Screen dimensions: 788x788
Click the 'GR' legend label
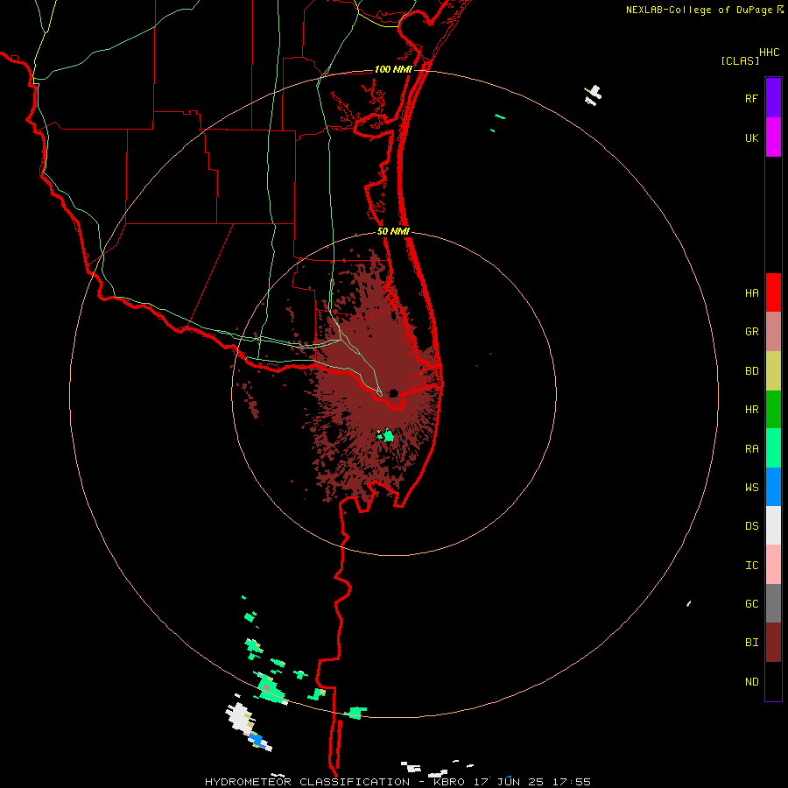[752, 332]
